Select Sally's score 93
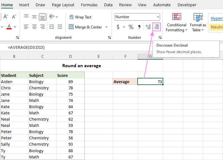223x160 pixels. coord(71,144)
